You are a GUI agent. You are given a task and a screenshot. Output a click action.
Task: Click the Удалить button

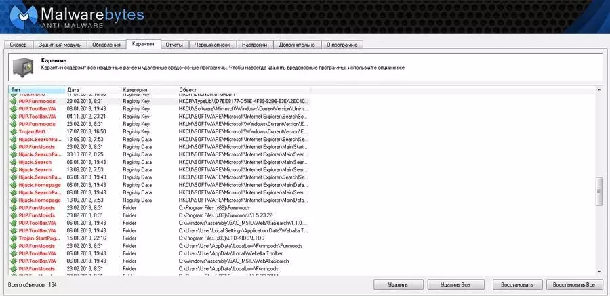click(x=398, y=284)
